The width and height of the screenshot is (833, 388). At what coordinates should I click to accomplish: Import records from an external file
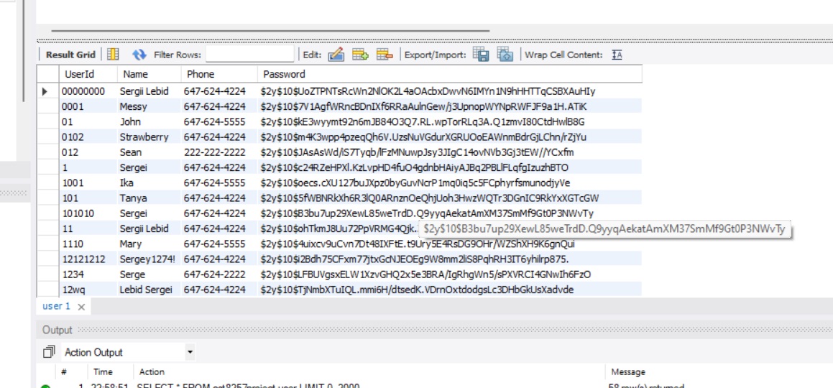click(x=505, y=55)
